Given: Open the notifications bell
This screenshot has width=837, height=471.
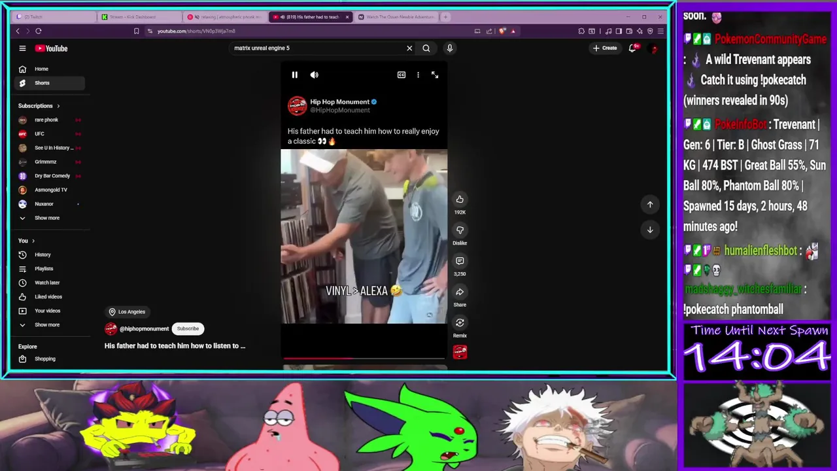Looking at the screenshot, I should (632, 48).
